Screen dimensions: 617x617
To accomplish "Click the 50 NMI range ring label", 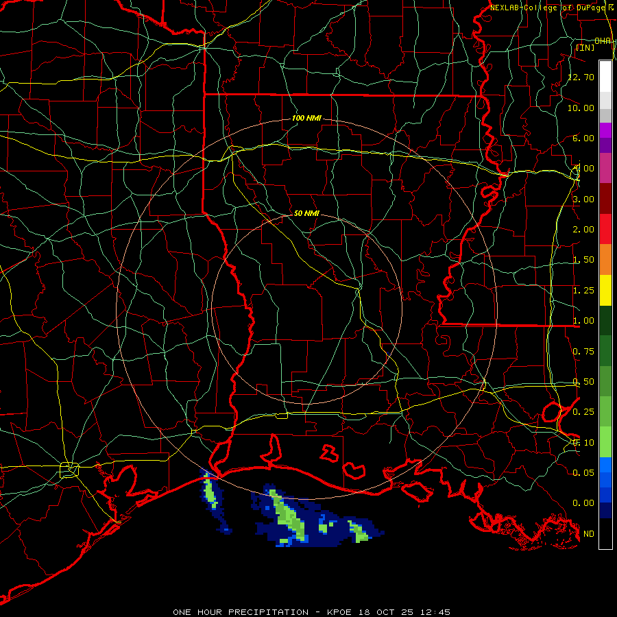I will (x=306, y=213).
